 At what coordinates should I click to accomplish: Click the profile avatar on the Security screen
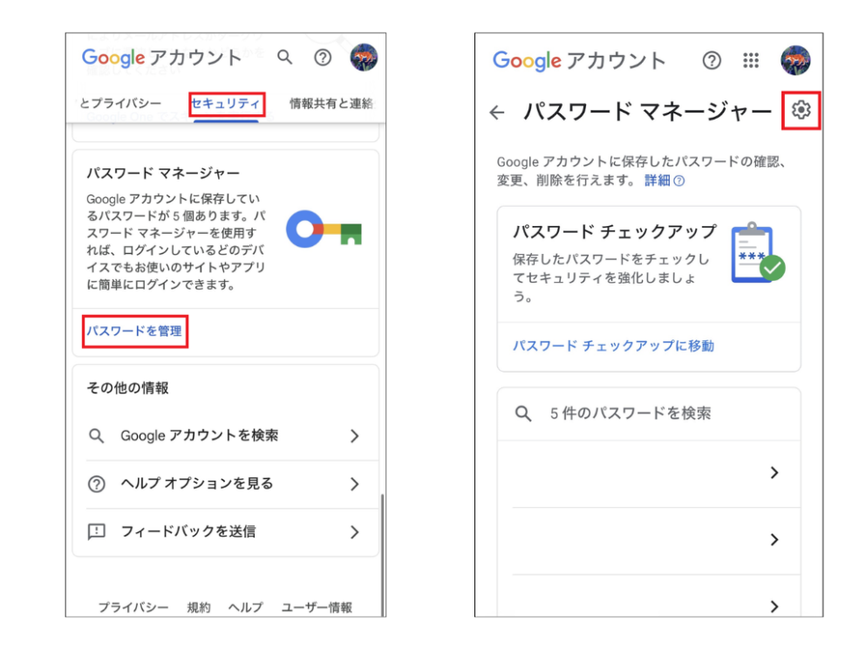(363, 57)
